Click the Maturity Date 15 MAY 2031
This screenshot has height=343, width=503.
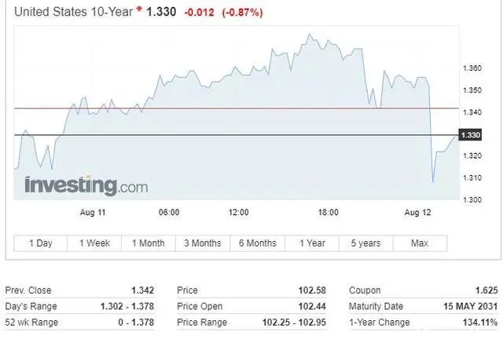(x=471, y=306)
